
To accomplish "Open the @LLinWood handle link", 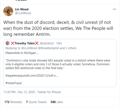I will (x=23, y=13).
